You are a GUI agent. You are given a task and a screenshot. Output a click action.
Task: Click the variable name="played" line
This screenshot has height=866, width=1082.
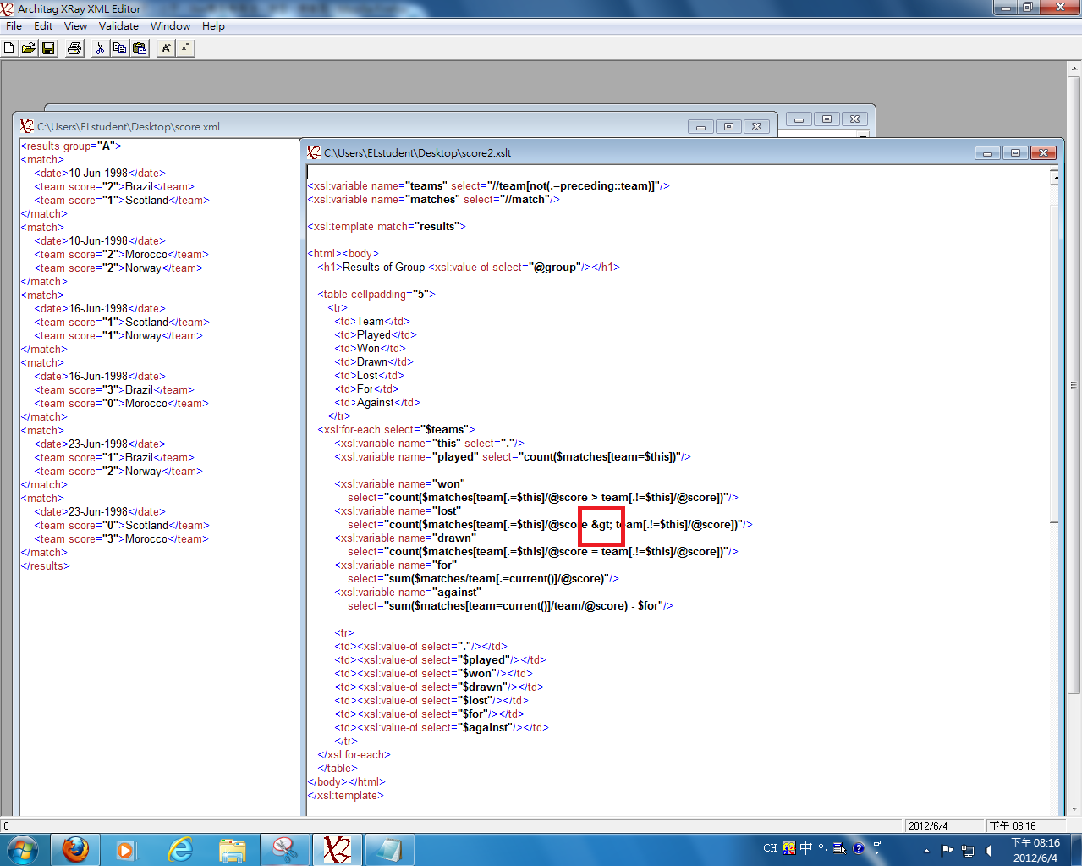513,456
